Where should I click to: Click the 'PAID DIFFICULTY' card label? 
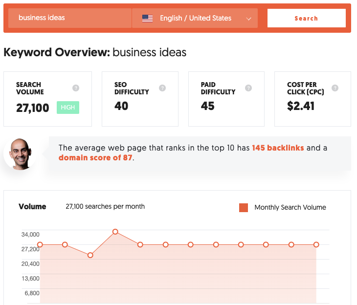(x=218, y=88)
